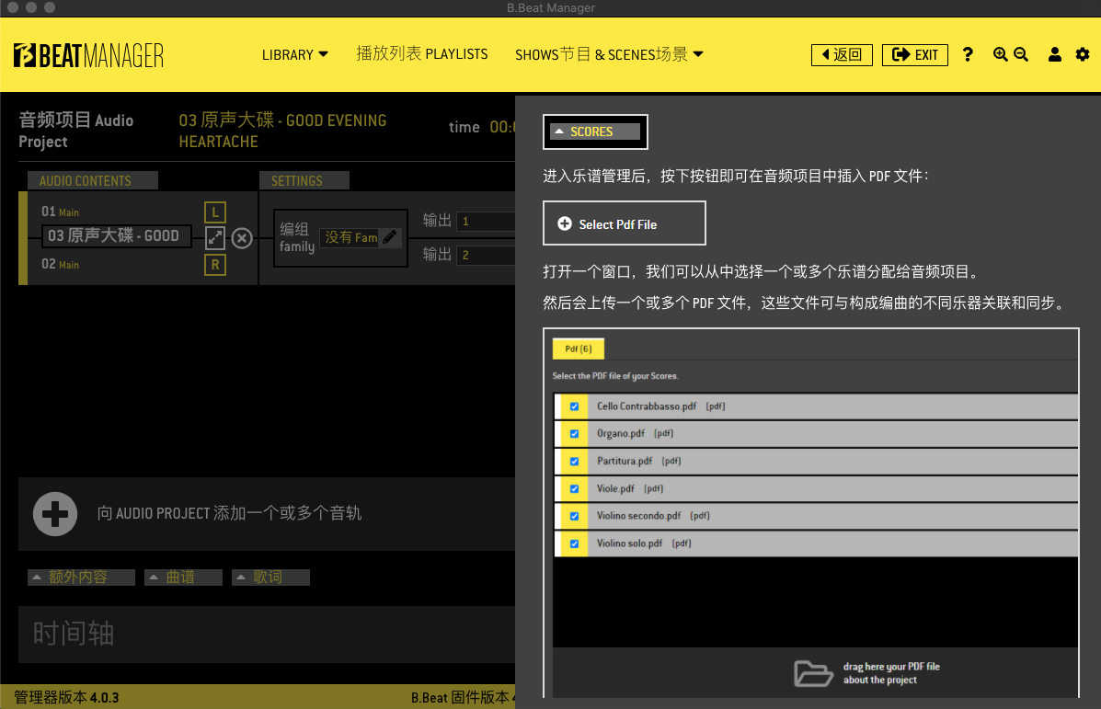Uncheck the Violino secondo.pdf checkbox
Screen dimensions: 1101x709
click(574, 516)
